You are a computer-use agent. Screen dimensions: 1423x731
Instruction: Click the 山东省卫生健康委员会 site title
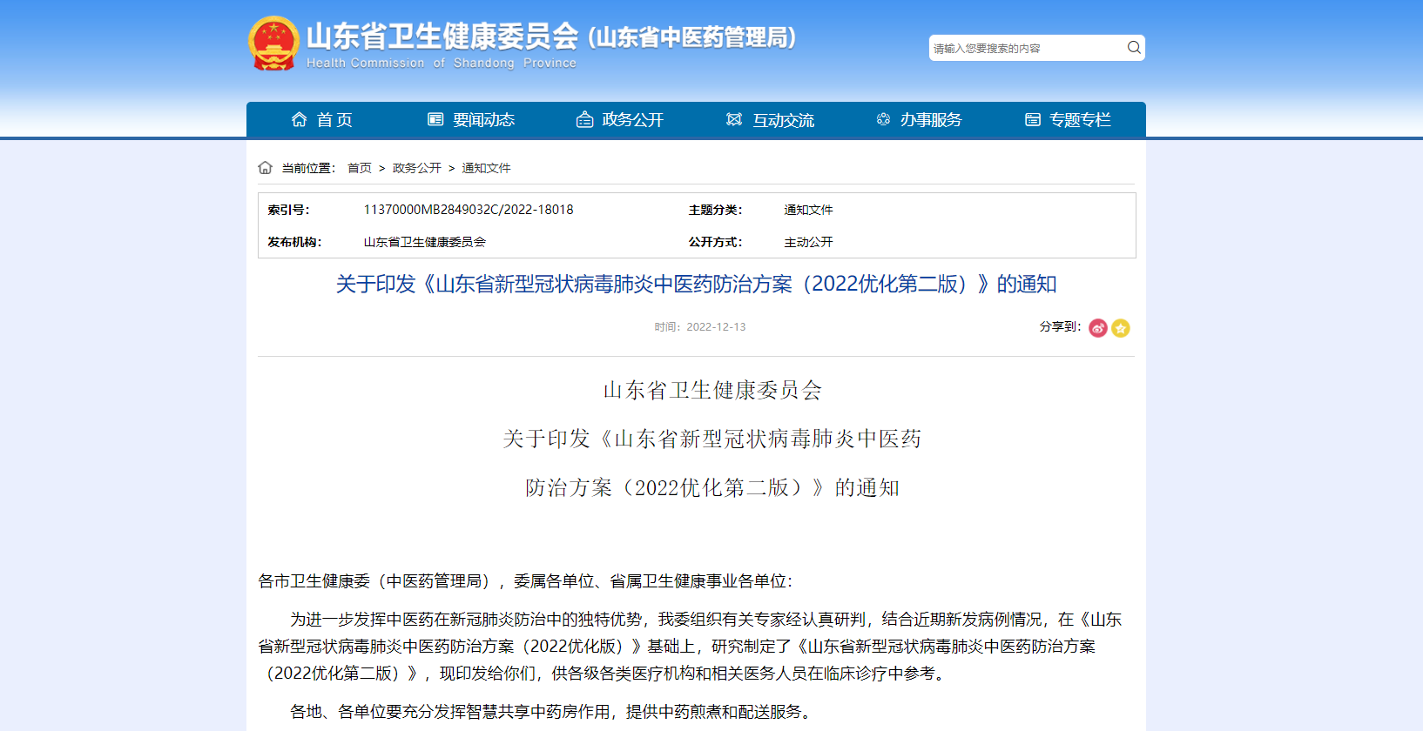click(442, 37)
